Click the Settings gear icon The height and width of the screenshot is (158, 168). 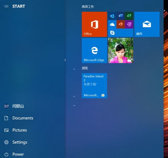pos(6,142)
